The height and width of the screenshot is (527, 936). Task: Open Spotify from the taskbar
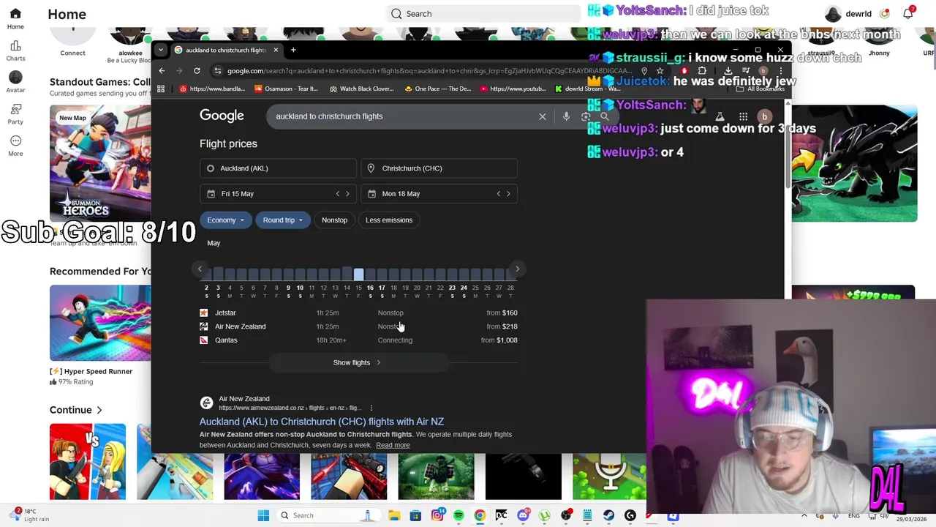pyautogui.click(x=458, y=515)
